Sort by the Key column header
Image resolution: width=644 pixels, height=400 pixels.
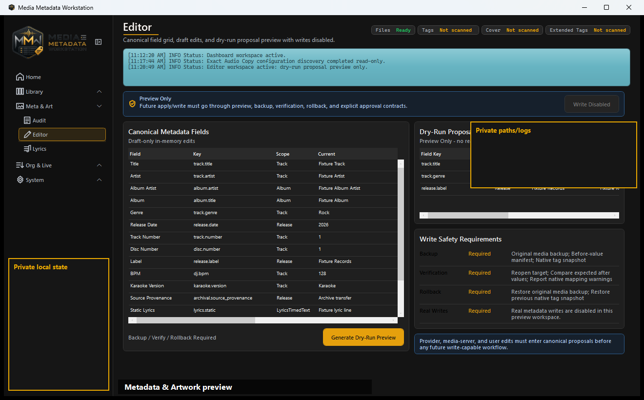click(198, 154)
